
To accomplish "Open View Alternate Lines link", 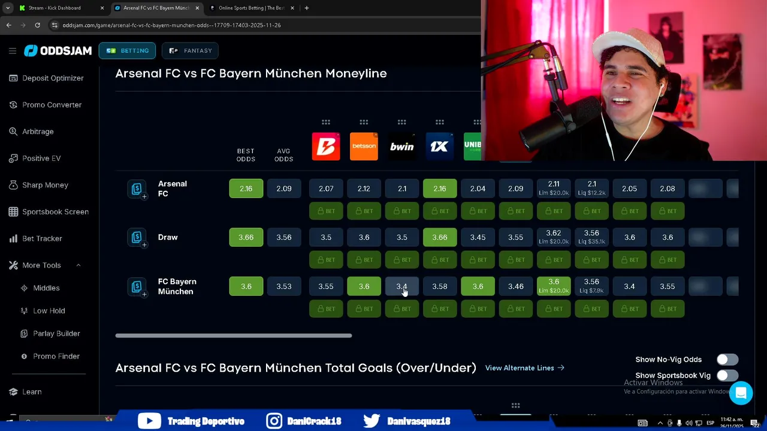I will point(525,368).
